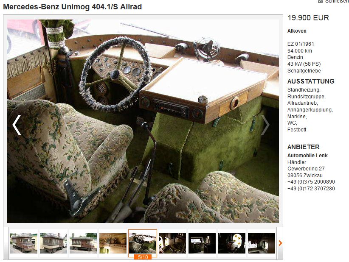This screenshot has width=349, height=262.
Task: Click the Automobile Lenk dealer name
Action: [x=307, y=156]
